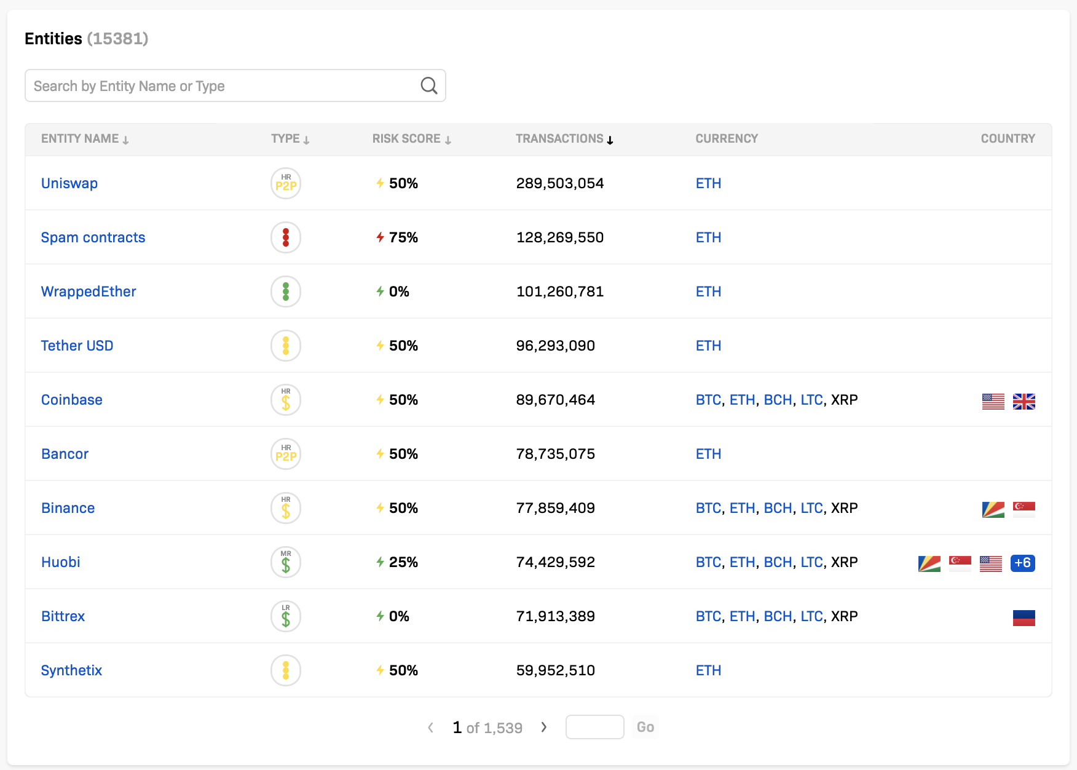Expand Huobi +6 more countries badge
1077x770 pixels.
(1023, 563)
